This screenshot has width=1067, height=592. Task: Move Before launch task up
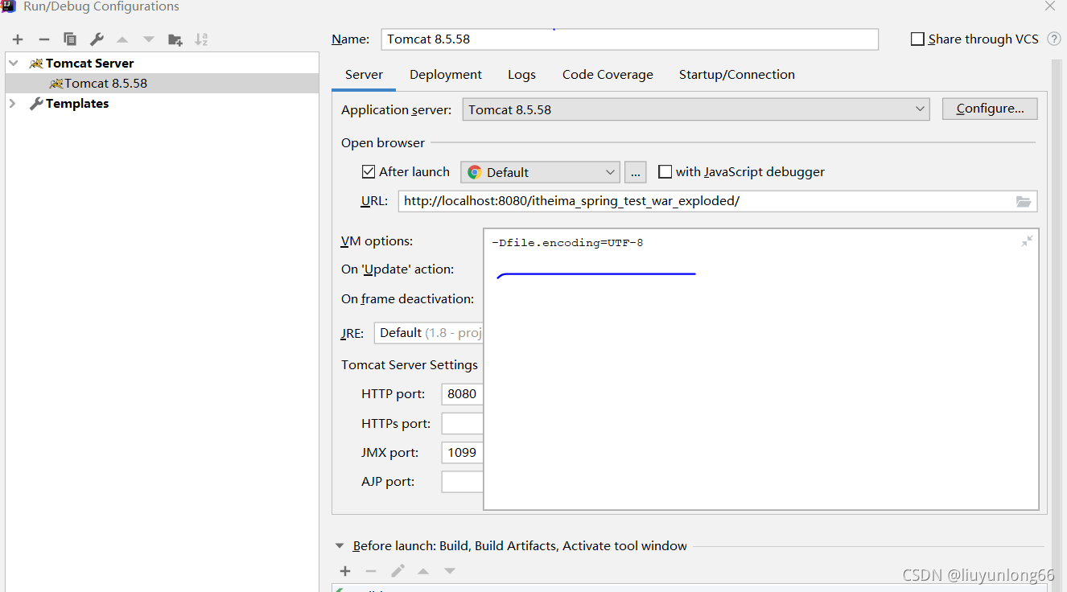click(x=423, y=571)
